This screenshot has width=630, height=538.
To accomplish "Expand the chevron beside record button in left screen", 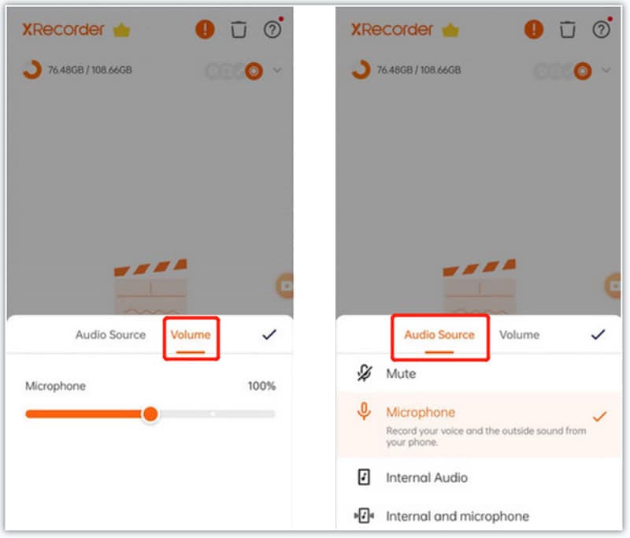I will [277, 70].
